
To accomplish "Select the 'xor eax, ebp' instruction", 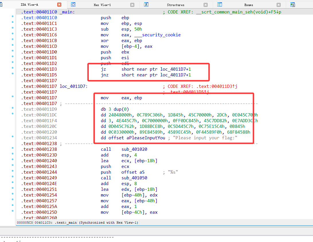I will [121, 41].
